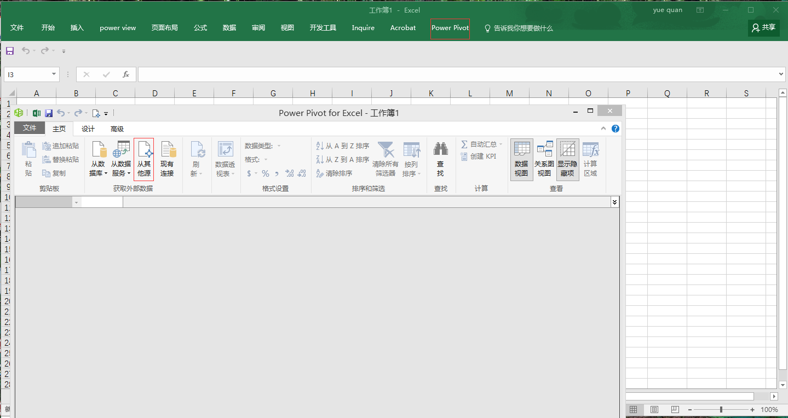Open the Name Box dropdown arrow

(x=54, y=74)
